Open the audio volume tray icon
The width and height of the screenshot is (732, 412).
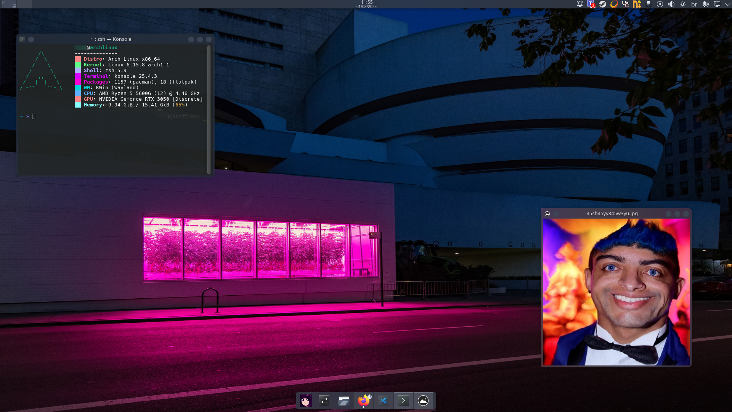click(671, 4)
